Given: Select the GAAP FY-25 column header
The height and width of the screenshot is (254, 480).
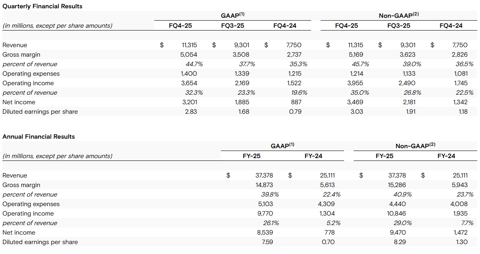Looking at the screenshot, I should 252,156.
